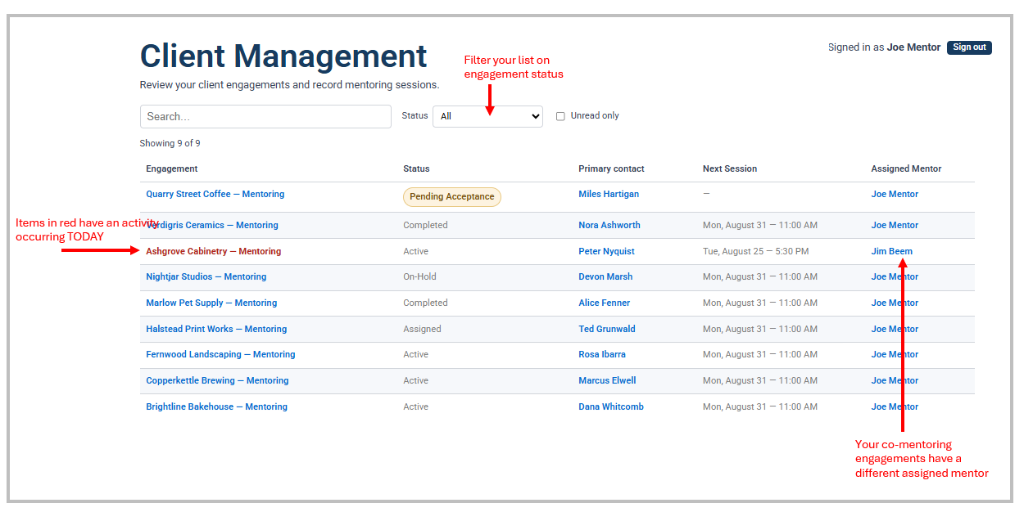Open Marlow Pet Supply — Mentoring engagement
Image resolution: width=1024 pixels, height=512 pixels.
(211, 303)
